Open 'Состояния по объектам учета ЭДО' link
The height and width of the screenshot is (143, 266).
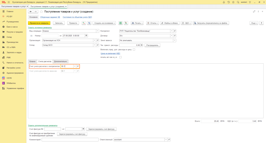pos(77,17)
